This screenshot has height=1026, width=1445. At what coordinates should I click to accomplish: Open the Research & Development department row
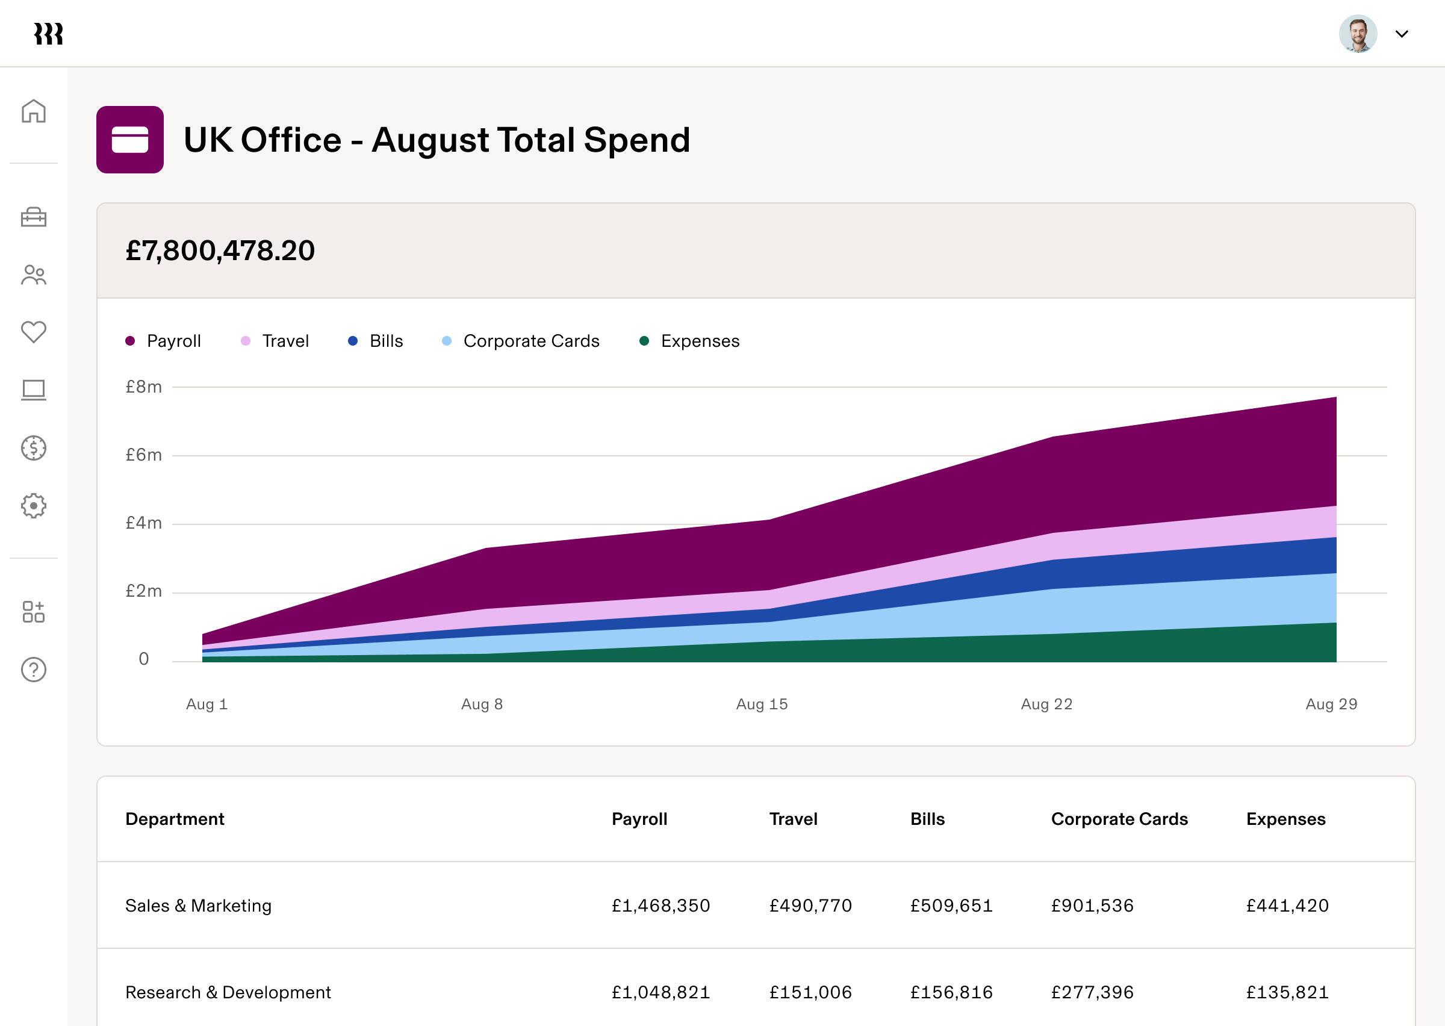tap(228, 992)
